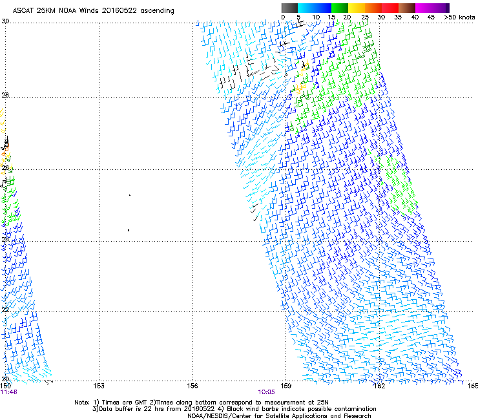
Task: Click the '5' label under the color bar
Action: point(298,17)
